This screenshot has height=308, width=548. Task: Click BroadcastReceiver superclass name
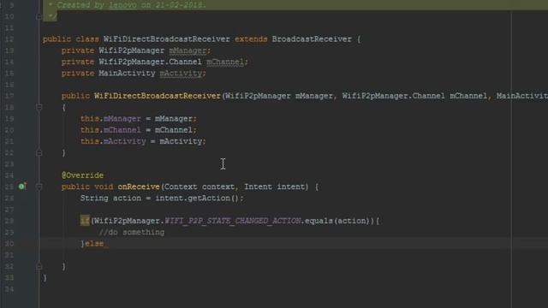(312, 39)
